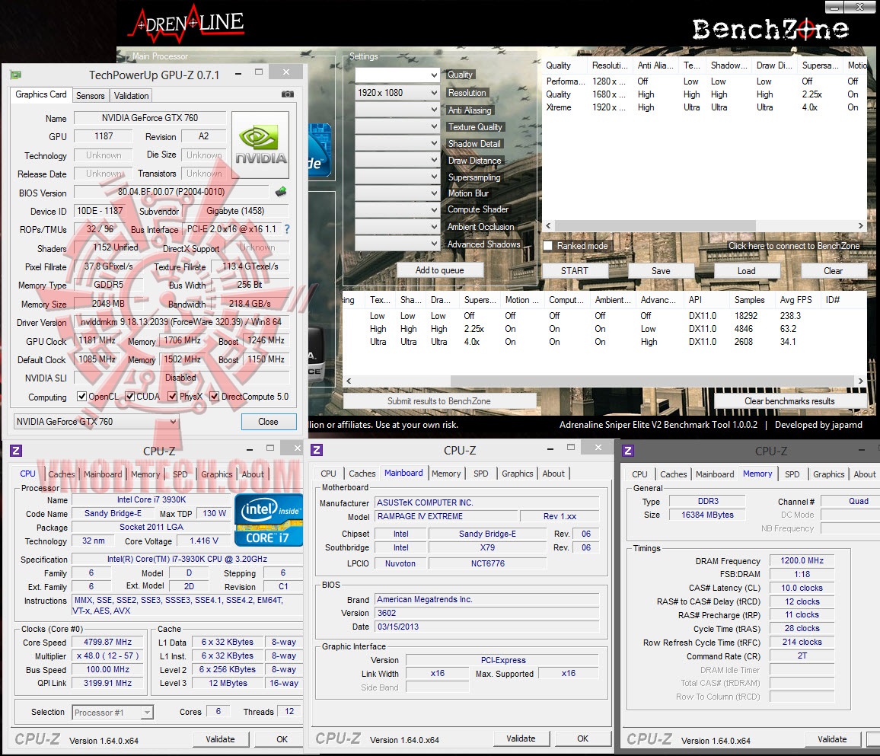Viewport: 880px width, 756px height.
Task: Switch to the Validation tab in GPU-Z
Action: click(132, 96)
